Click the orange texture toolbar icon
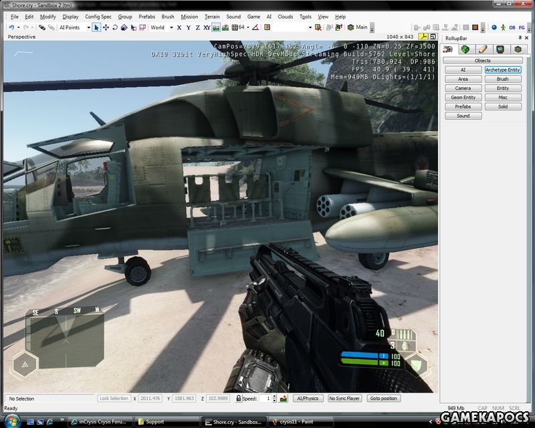The image size is (535, 428). 475,27
